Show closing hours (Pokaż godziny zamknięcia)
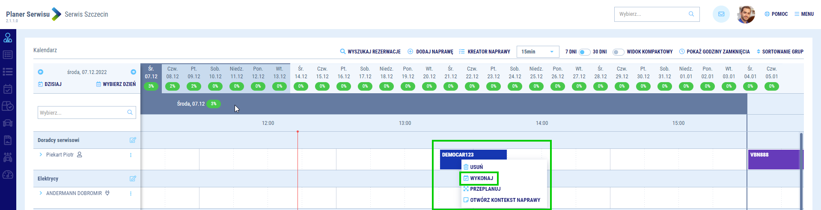 pyautogui.click(x=714, y=52)
